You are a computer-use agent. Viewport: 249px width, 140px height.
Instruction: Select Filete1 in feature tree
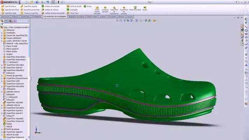pyautogui.click(x=9, y=124)
